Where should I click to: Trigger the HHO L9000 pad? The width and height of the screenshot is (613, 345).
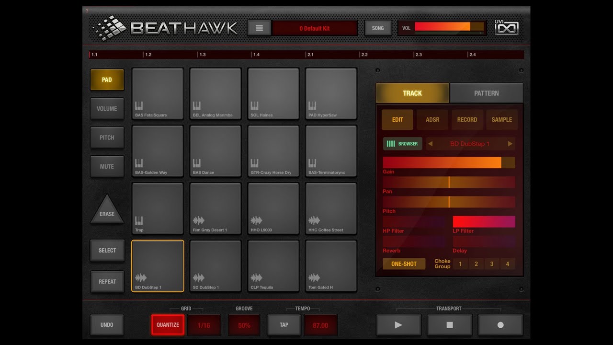tap(273, 208)
